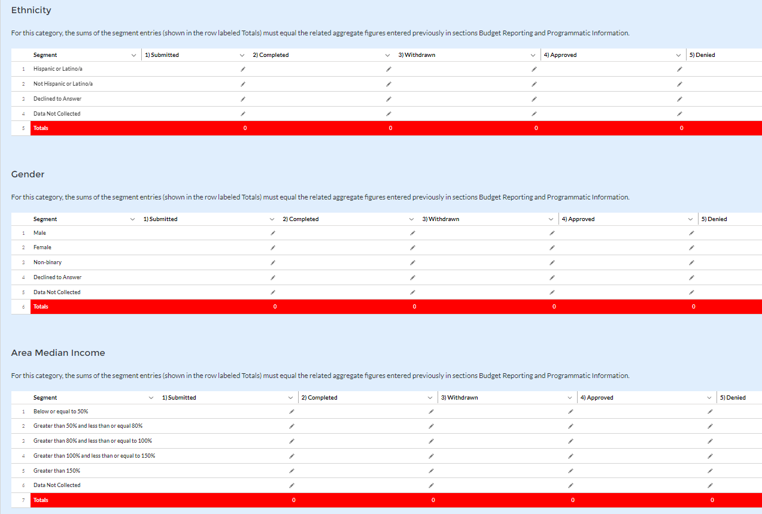
Task: Edit Submitted for Gender Data Not Collected row
Action: (x=273, y=292)
